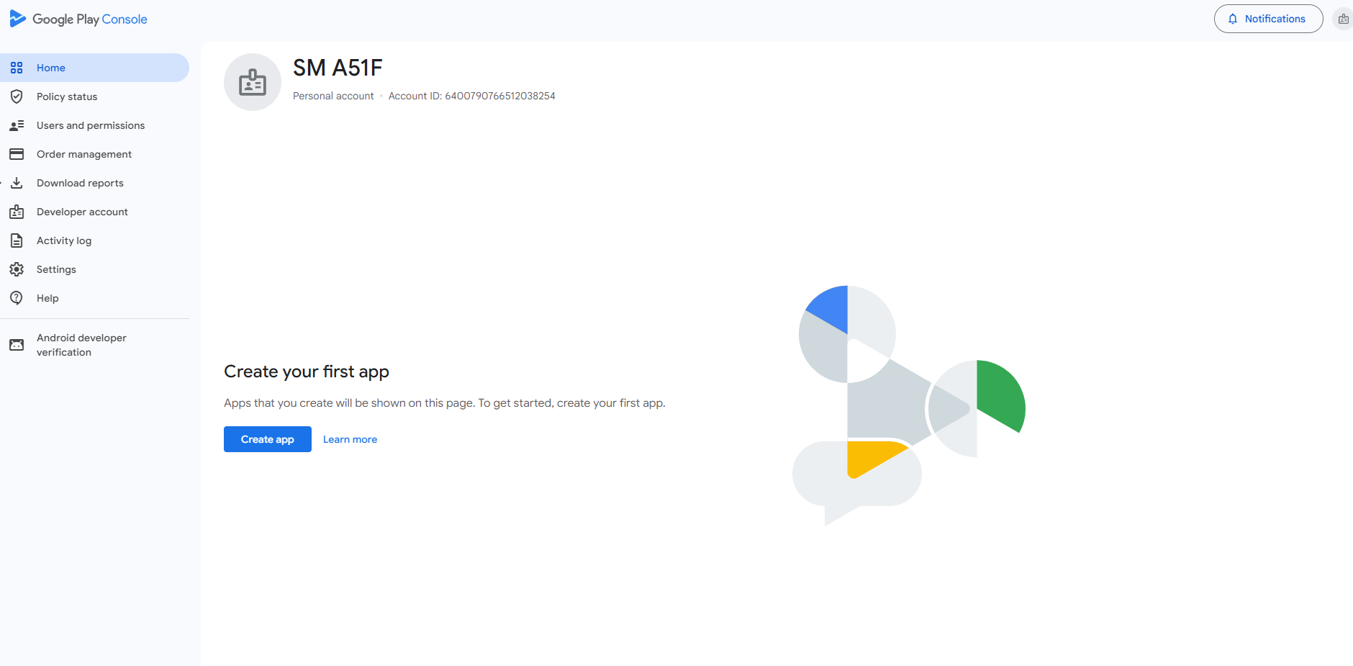The image size is (1353, 666).
Task: Click the Help question mark icon
Action: (17, 298)
